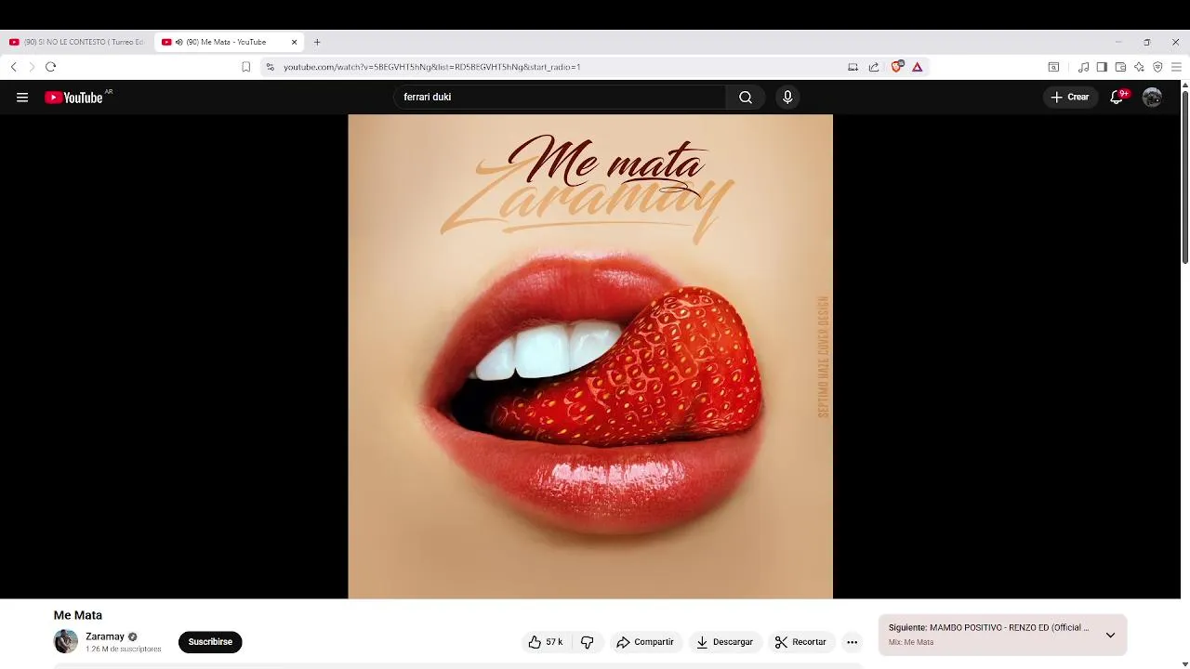Mute the Me Mata tab audio icon
1190x669 pixels.
pos(178,42)
